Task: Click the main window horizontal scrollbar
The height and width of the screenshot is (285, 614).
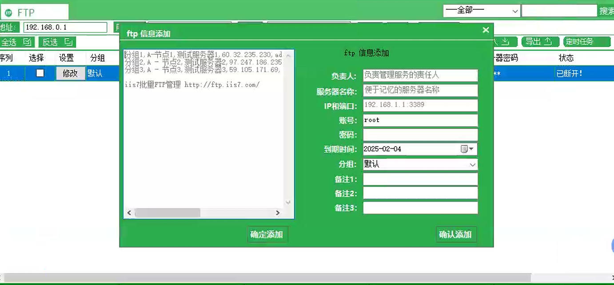Action: coord(267,278)
